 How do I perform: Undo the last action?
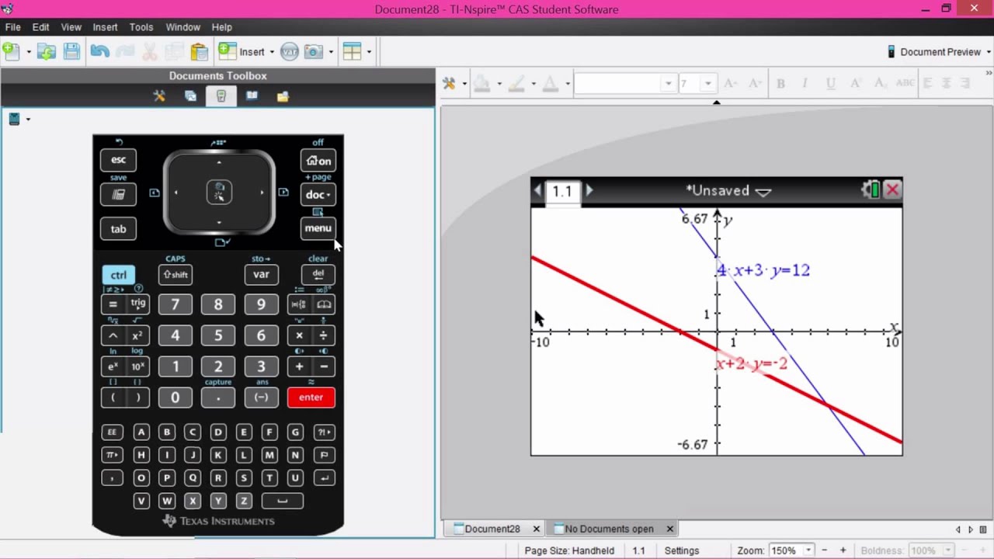[99, 51]
